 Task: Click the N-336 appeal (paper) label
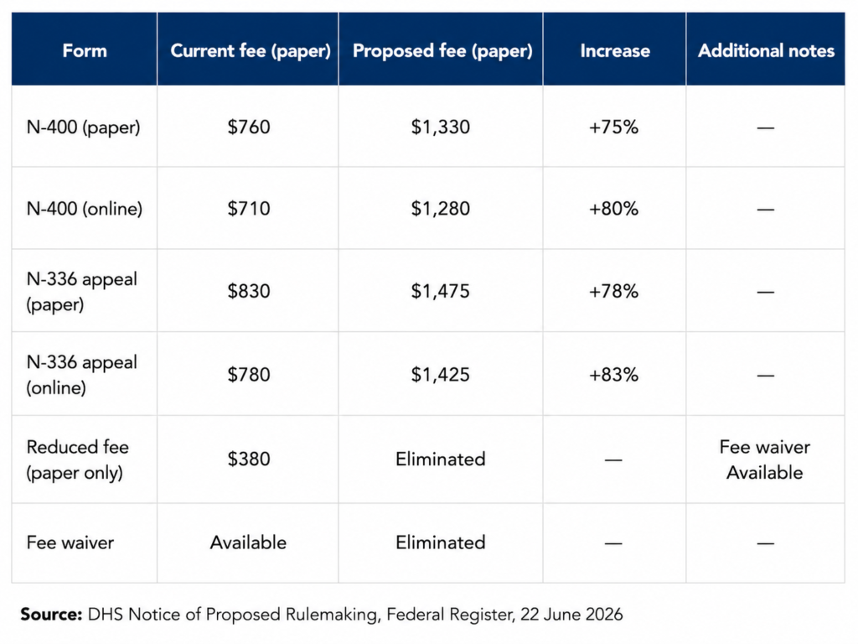pos(81,291)
